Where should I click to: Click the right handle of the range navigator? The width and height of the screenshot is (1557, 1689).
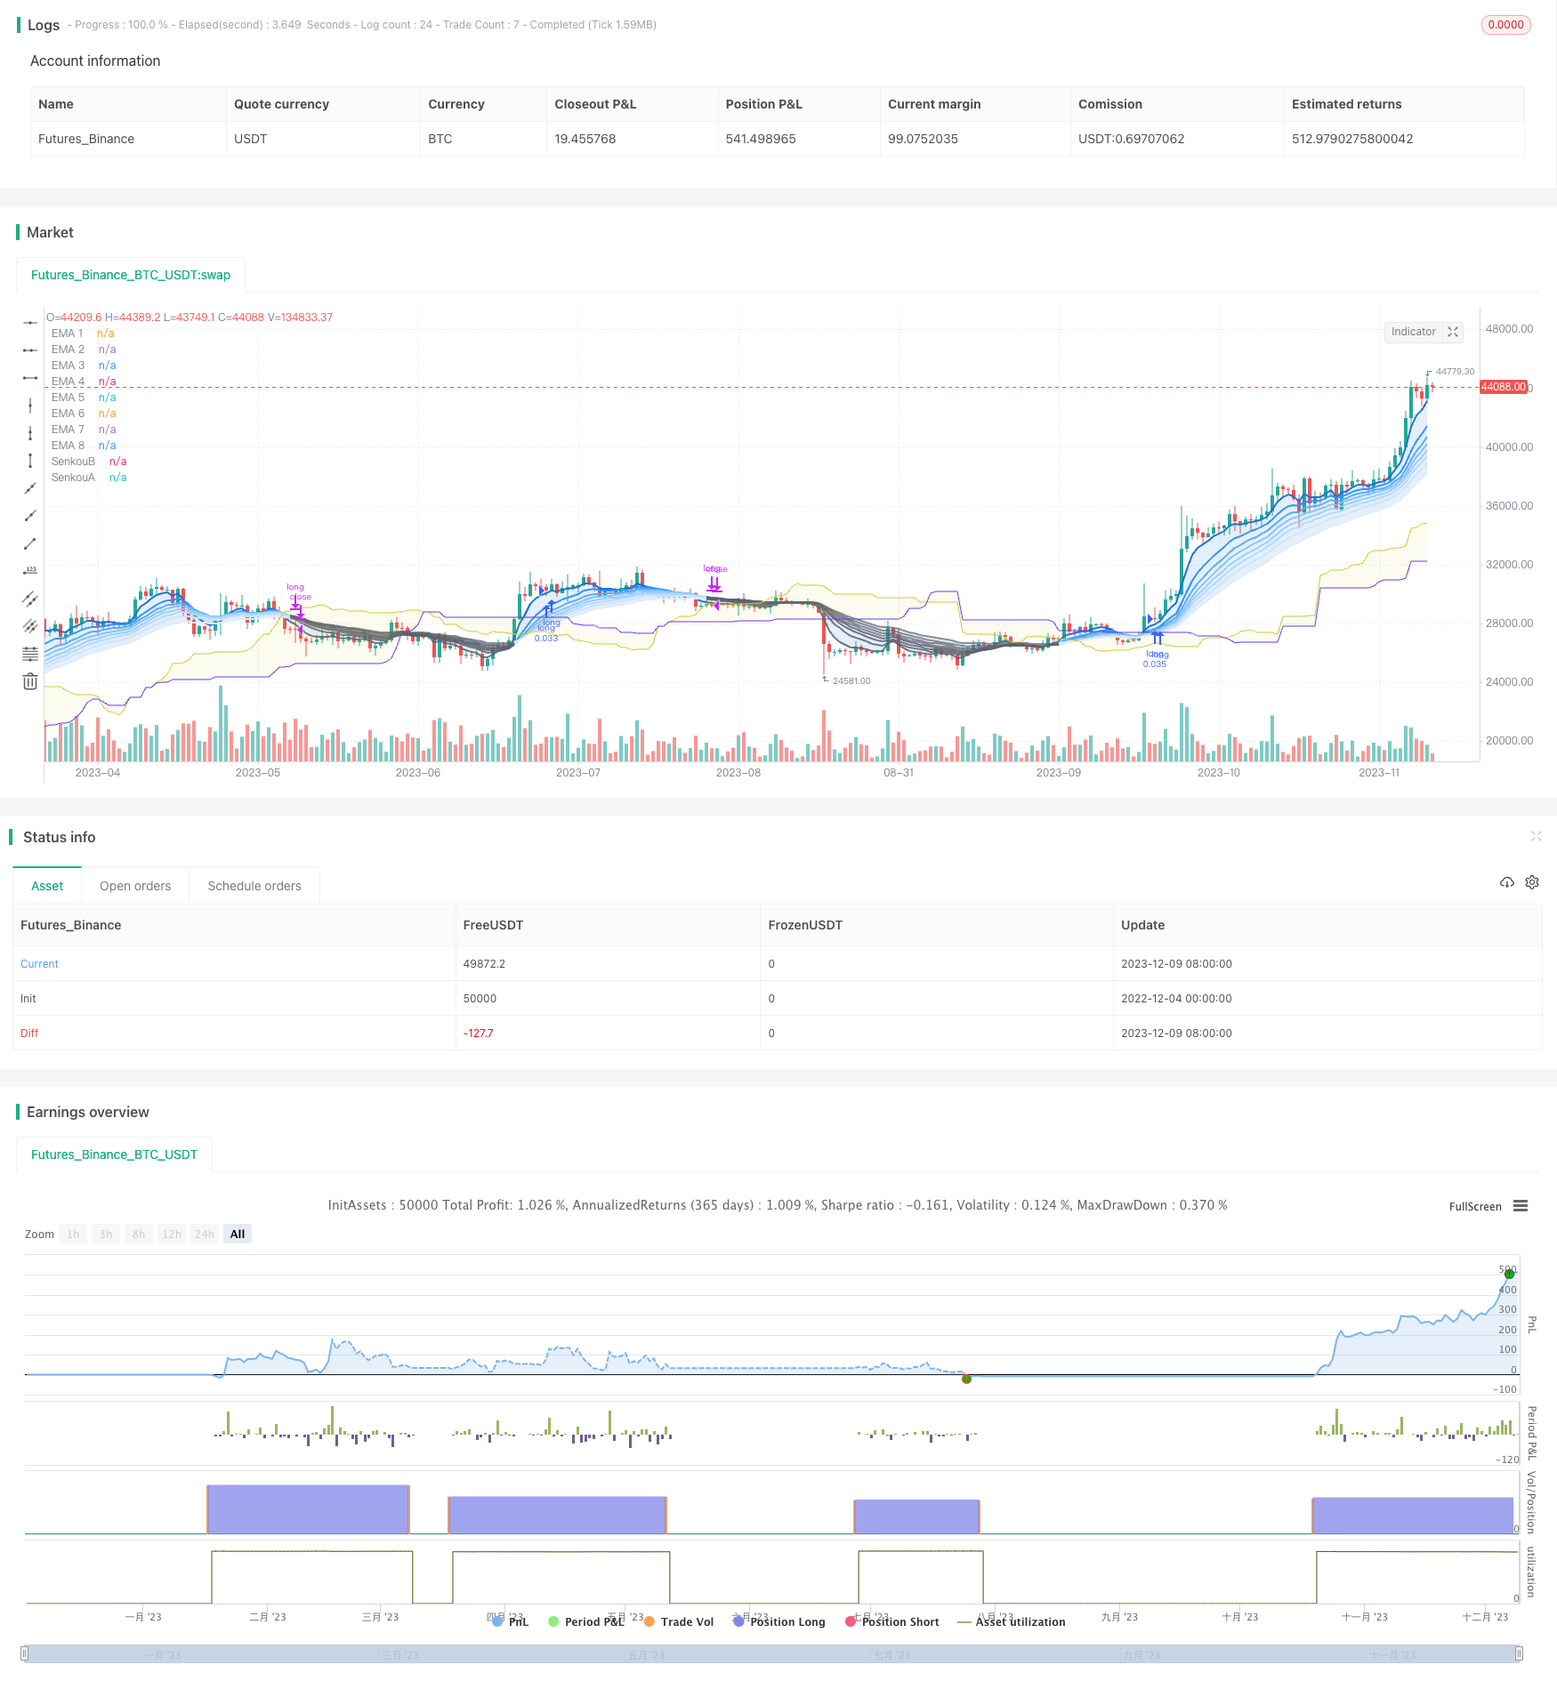coord(1520,1654)
